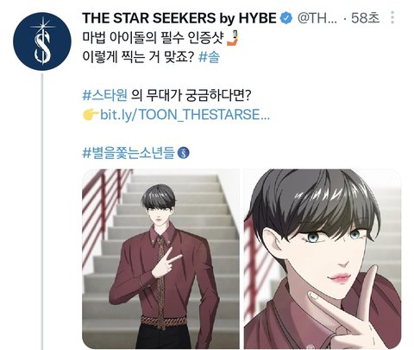Follow the #별을쫓는소년들 hashtag
Image resolution: width=414 pixels, height=350 pixels.
[129, 153]
